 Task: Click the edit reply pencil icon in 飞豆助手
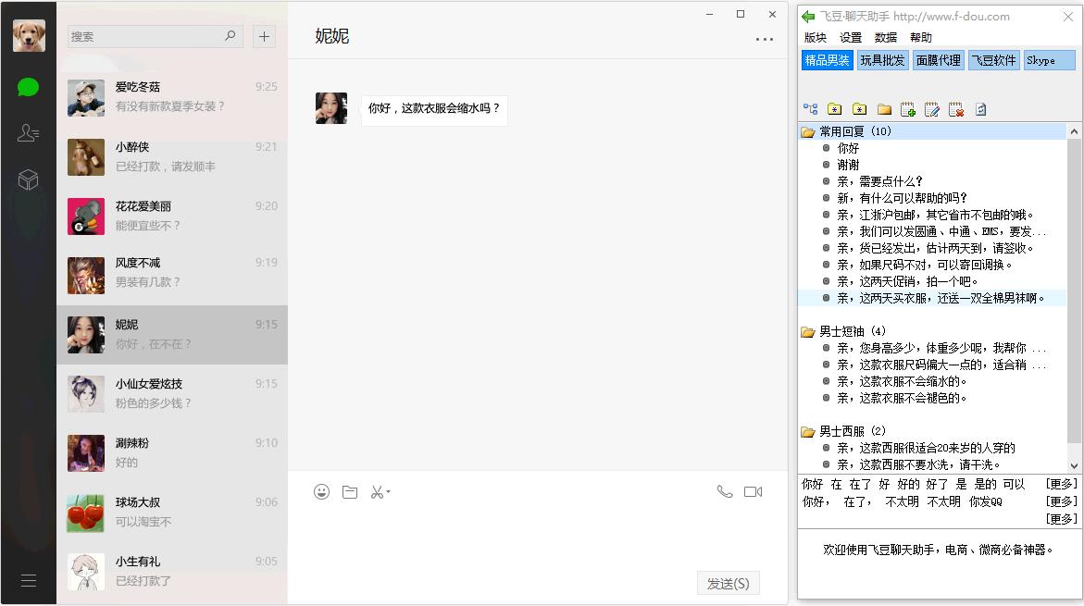(x=931, y=108)
